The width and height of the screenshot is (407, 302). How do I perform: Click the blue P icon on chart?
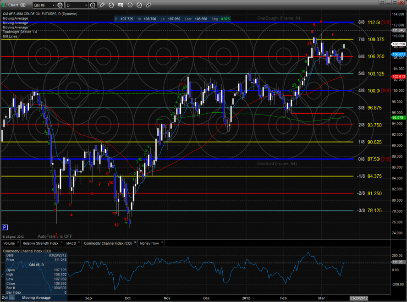[5, 227]
